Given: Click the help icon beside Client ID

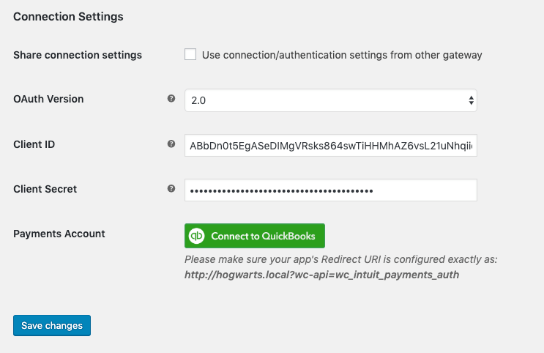Looking at the screenshot, I should [x=171, y=144].
